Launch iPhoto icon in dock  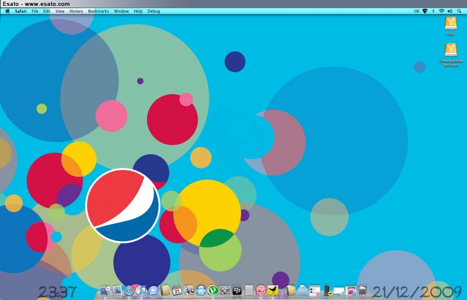coord(189,290)
